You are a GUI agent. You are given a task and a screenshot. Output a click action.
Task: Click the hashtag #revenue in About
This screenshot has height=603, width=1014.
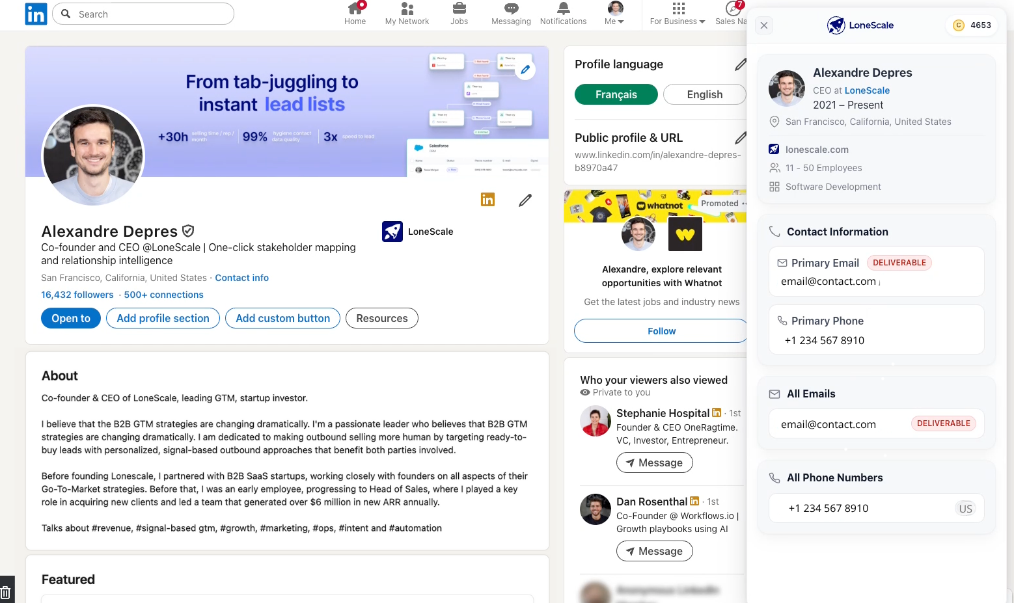111,528
